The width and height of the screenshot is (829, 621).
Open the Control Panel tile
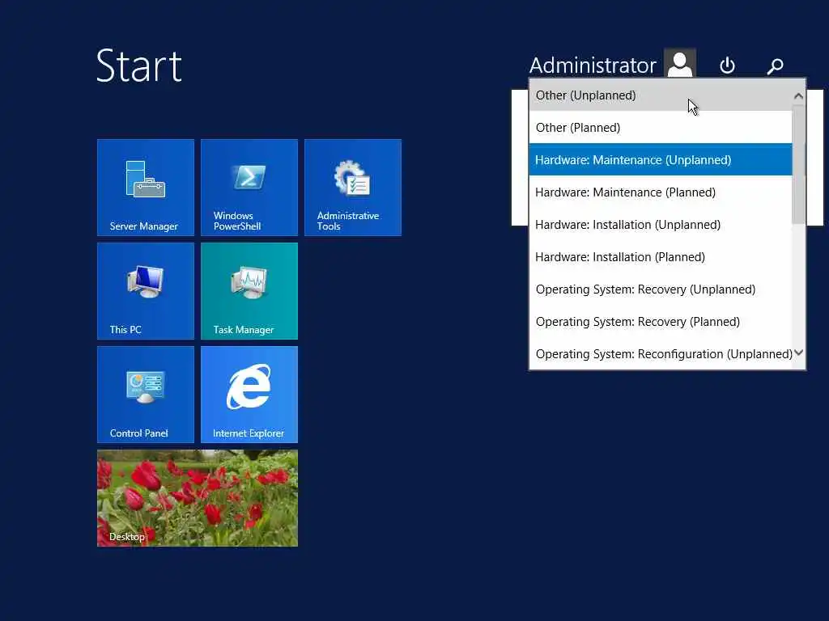[146, 395]
